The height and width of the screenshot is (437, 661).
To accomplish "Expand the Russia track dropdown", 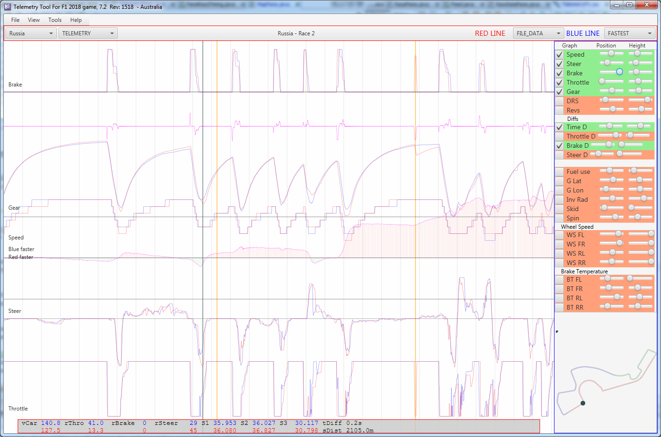I will pyautogui.click(x=31, y=33).
